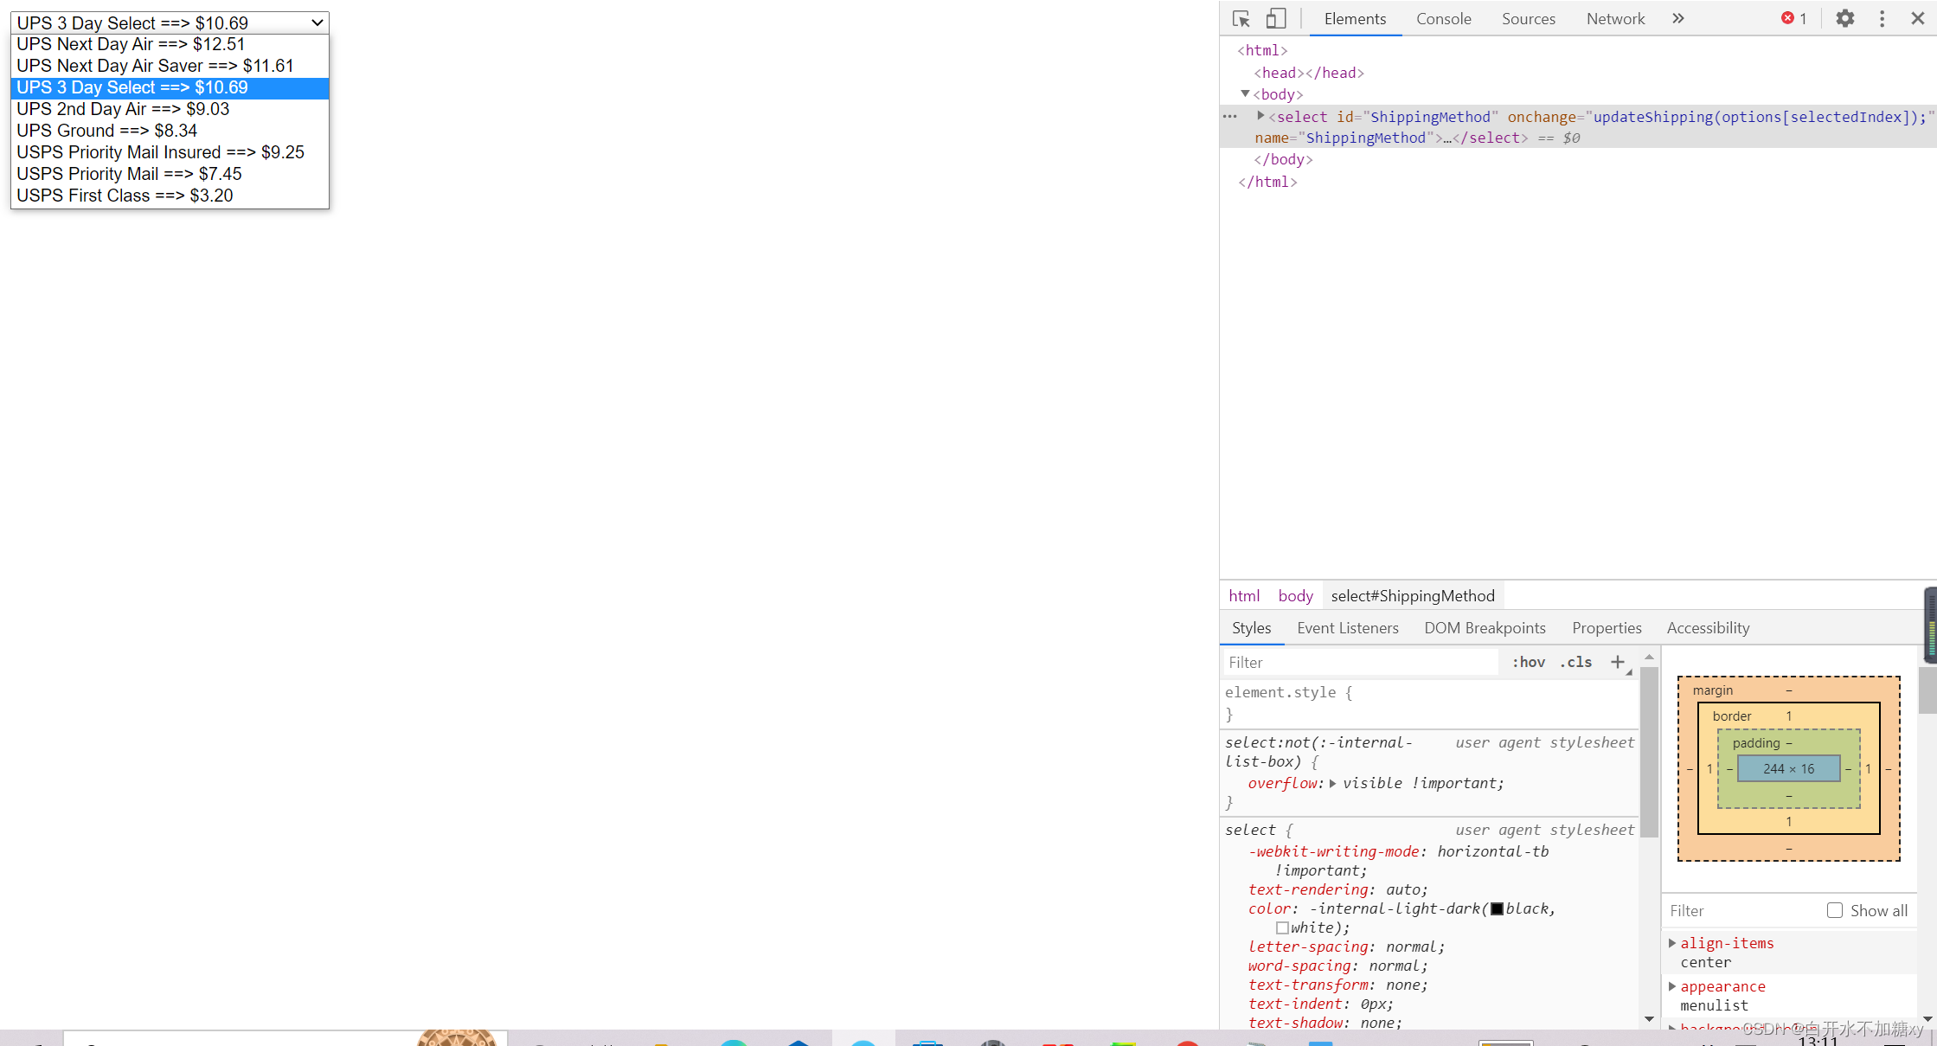
Task: Choose UPS 2nd Day Air option
Action: (170, 109)
